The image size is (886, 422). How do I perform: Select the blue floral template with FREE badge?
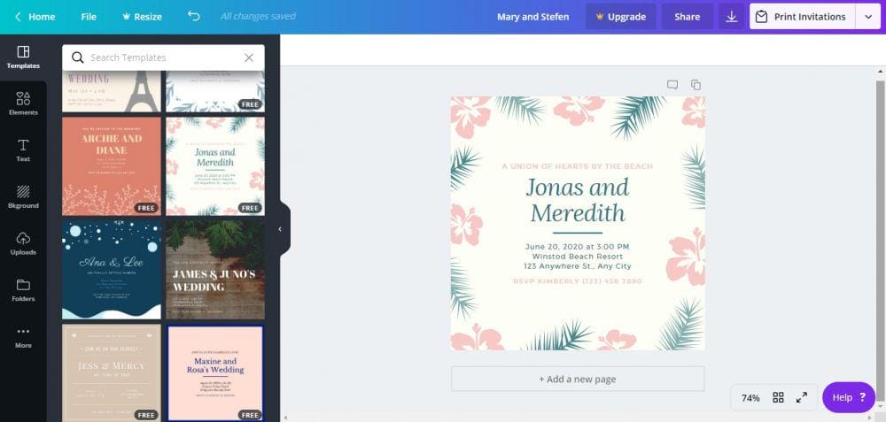(215, 91)
